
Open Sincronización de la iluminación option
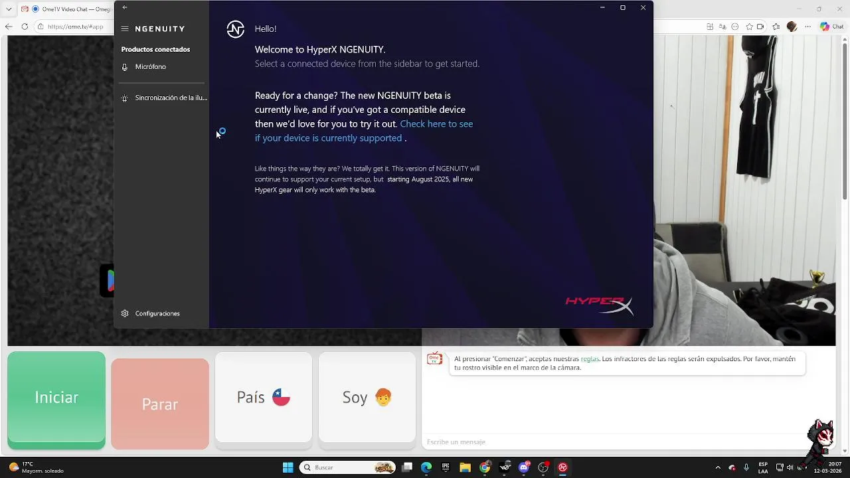point(162,98)
